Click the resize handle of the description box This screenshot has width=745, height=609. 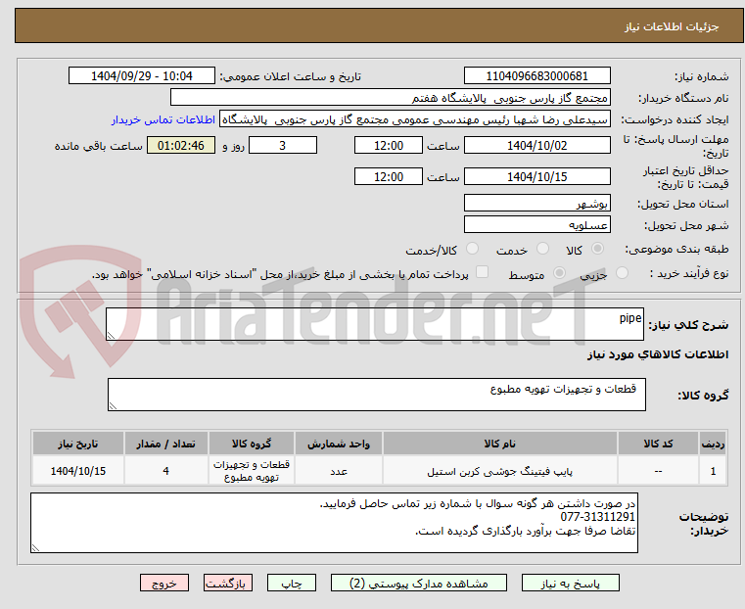point(111,336)
